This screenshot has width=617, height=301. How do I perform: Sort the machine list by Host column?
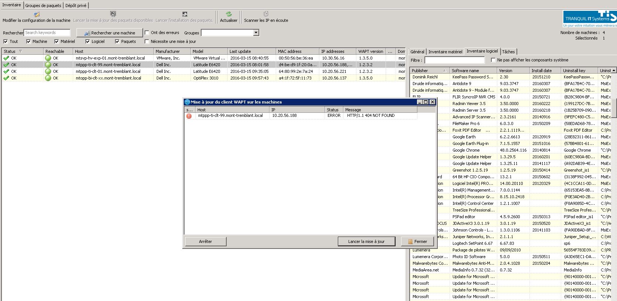113,51
